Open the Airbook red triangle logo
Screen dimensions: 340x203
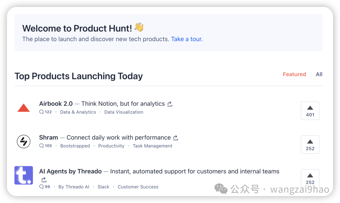[23, 108]
